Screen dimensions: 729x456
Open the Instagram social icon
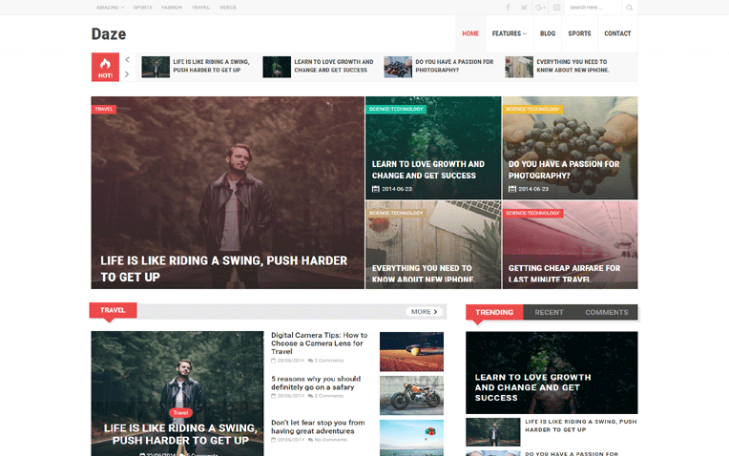point(556,8)
